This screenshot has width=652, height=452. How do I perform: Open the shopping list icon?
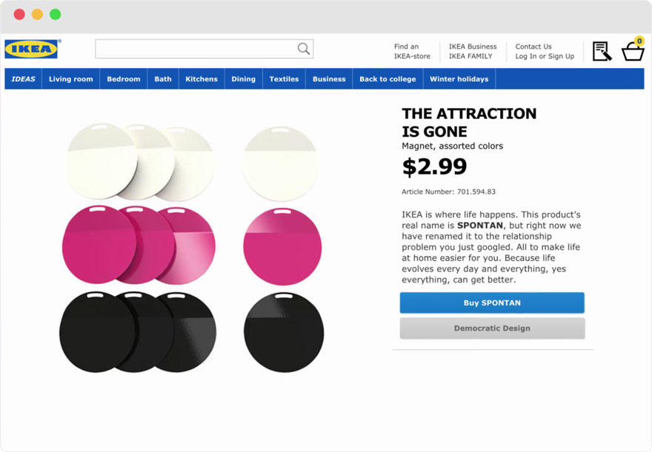[x=602, y=51]
